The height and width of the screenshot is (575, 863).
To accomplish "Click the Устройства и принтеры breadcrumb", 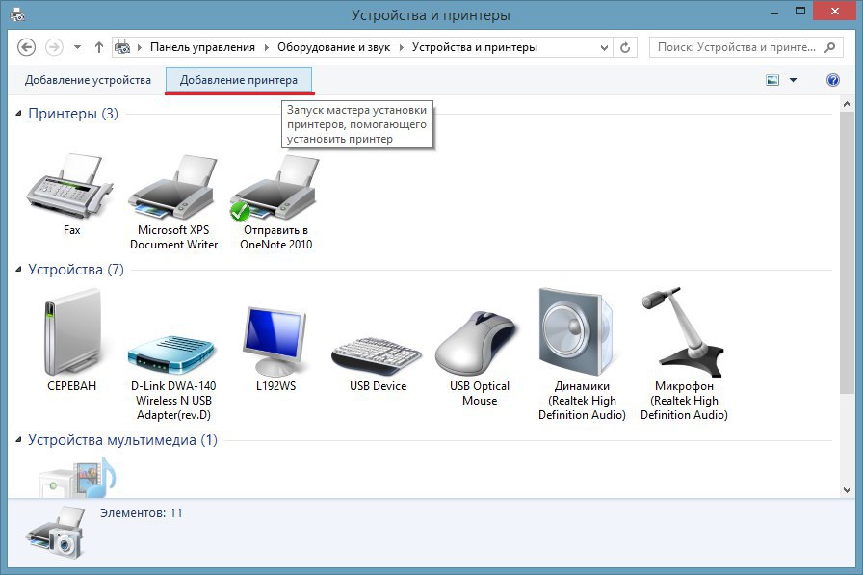I will pyautogui.click(x=475, y=47).
